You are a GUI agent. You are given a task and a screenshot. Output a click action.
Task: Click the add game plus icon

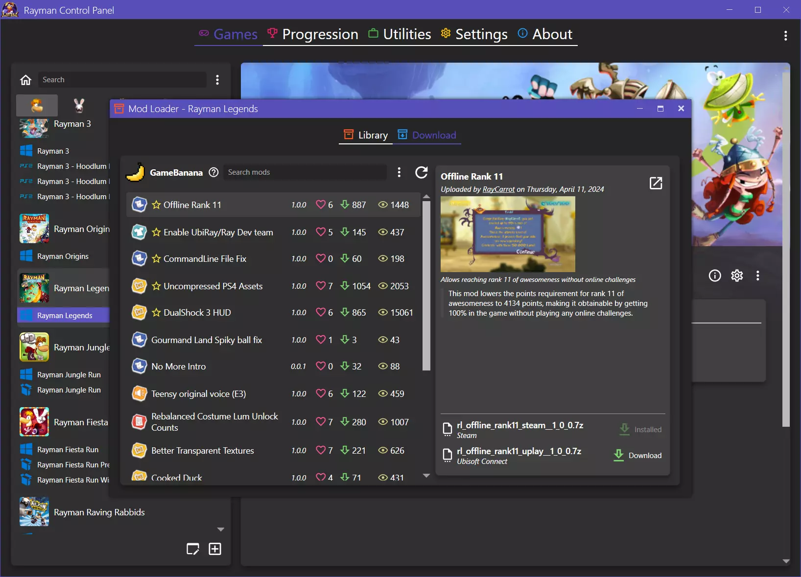pos(215,549)
